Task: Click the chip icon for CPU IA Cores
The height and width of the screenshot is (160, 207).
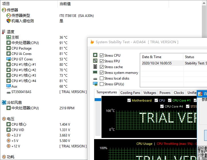Action: 9,54
